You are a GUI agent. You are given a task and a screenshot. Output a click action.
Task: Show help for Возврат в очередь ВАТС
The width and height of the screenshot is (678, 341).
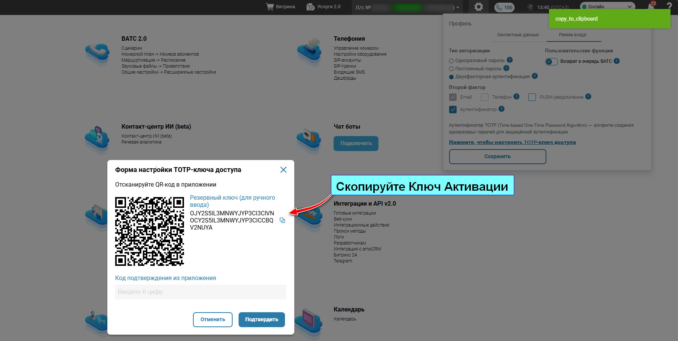click(x=617, y=61)
